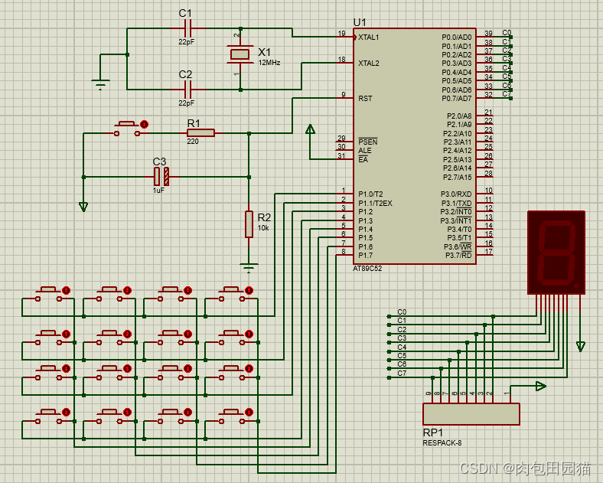The width and height of the screenshot is (603, 483).
Task: Click the P0.0/AD0 pin label
Action: 457,38
